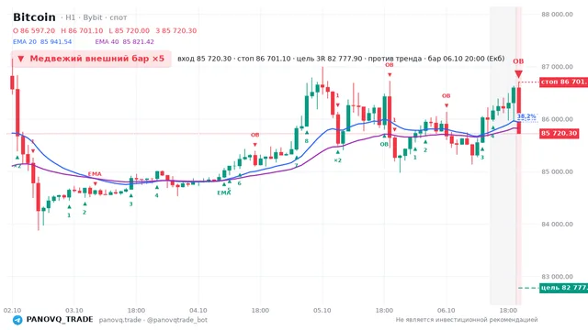588x330 pixels.
Task: Click the open price O 86 597.20
Action: [34, 30]
